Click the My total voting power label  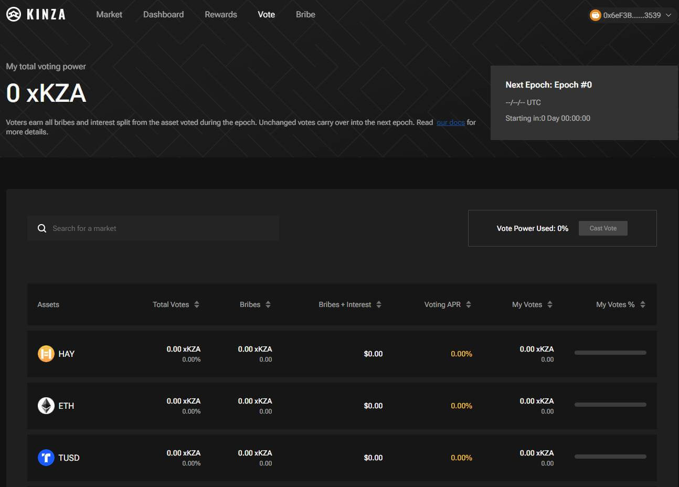click(46, 66)
